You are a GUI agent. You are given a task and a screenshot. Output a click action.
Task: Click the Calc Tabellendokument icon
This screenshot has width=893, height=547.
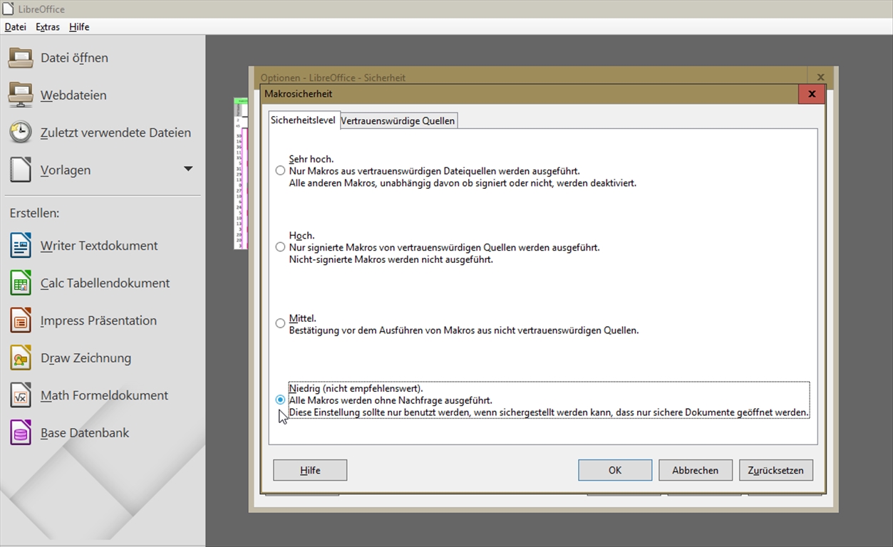click(21, 283)
